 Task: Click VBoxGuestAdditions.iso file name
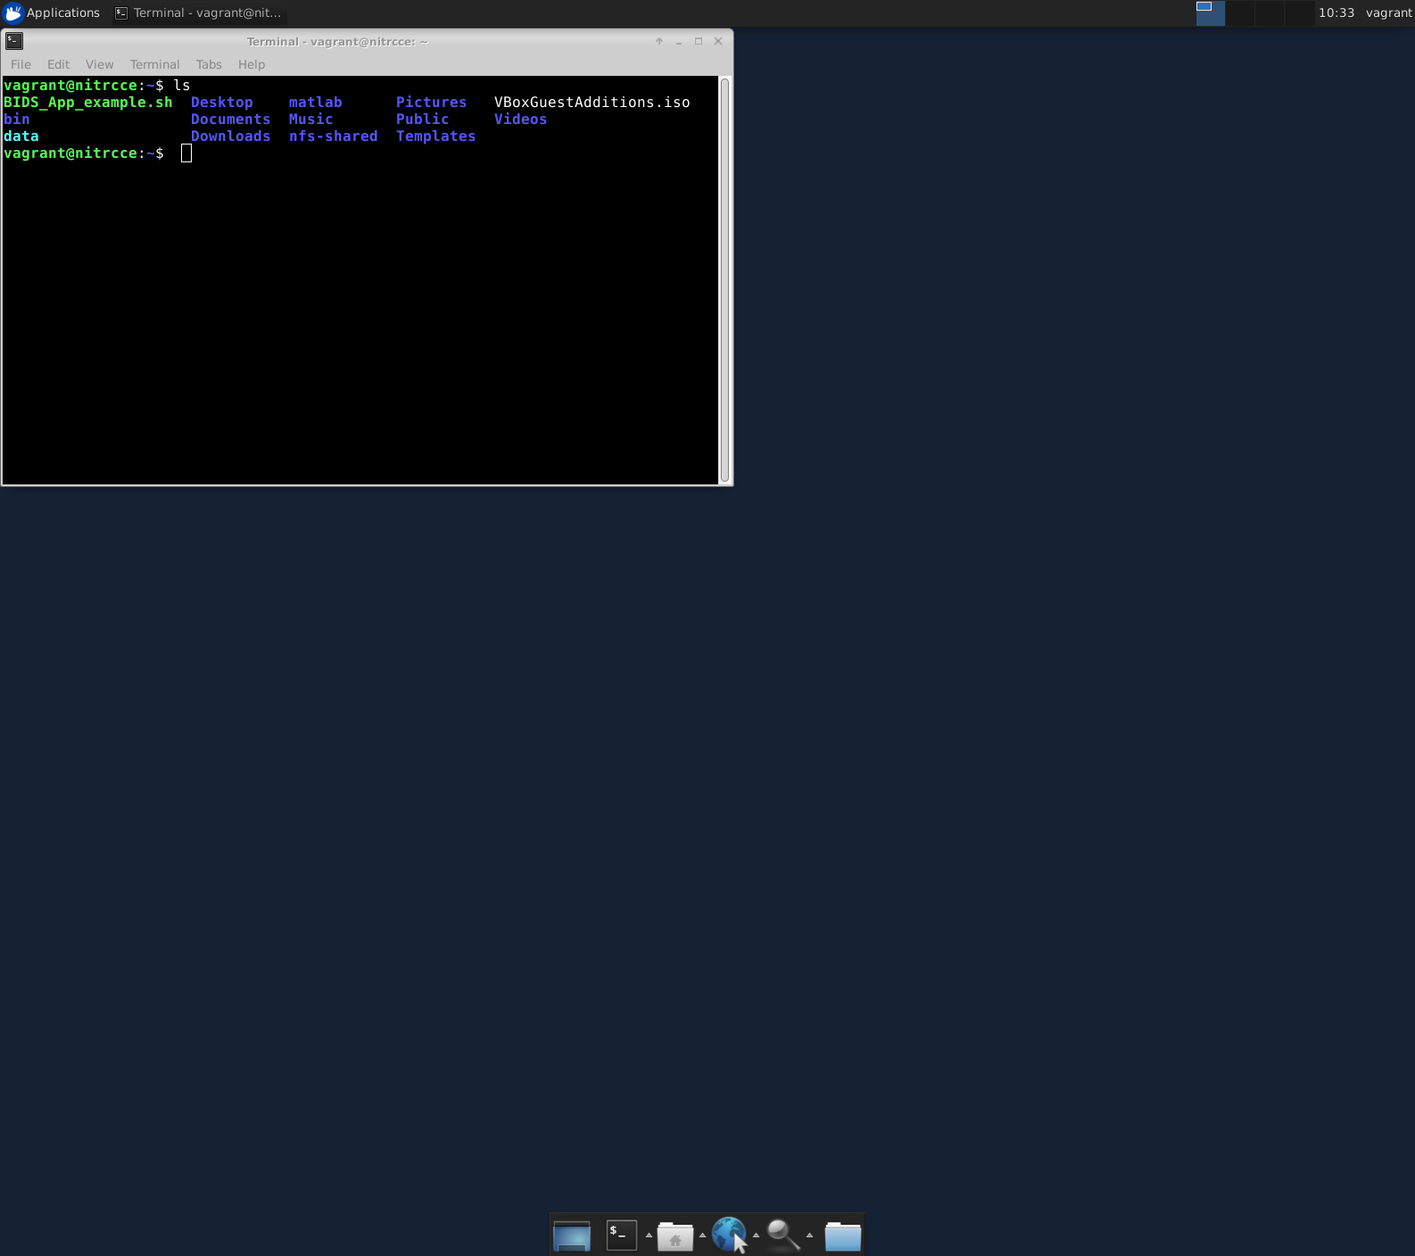point(592,103)
